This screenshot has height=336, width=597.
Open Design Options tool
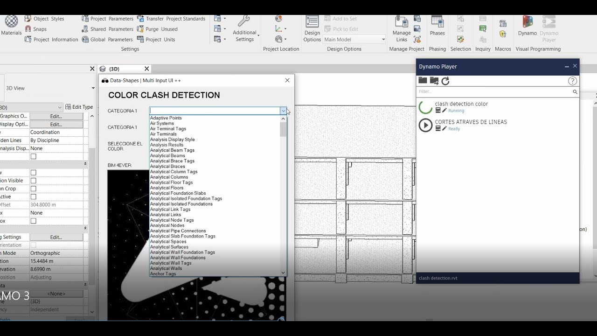point(312,29)
